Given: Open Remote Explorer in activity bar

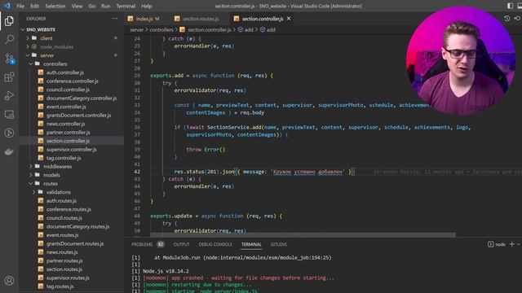Looking at the screenshot, I should click(9, 115).
